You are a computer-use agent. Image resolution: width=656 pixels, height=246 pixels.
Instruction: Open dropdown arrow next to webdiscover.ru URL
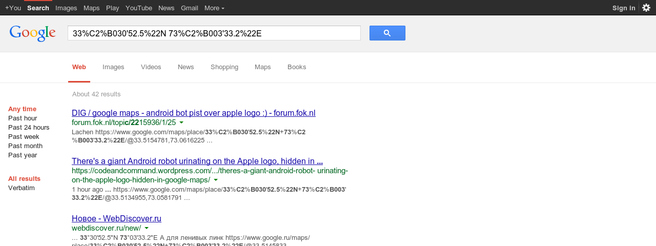[x=147, y=229]
